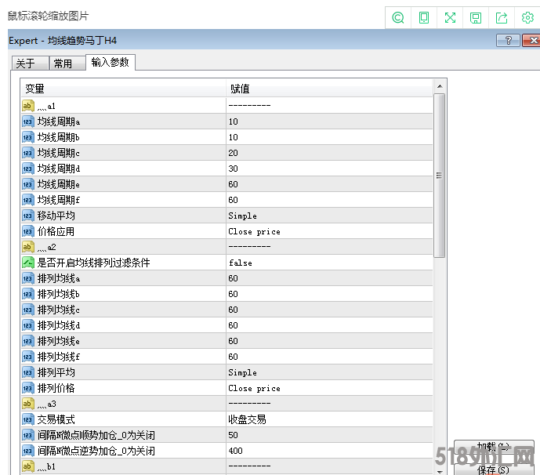Click the 123 icon beside 均线周期d
The image size is (540, 475).
tap(28, 169)
